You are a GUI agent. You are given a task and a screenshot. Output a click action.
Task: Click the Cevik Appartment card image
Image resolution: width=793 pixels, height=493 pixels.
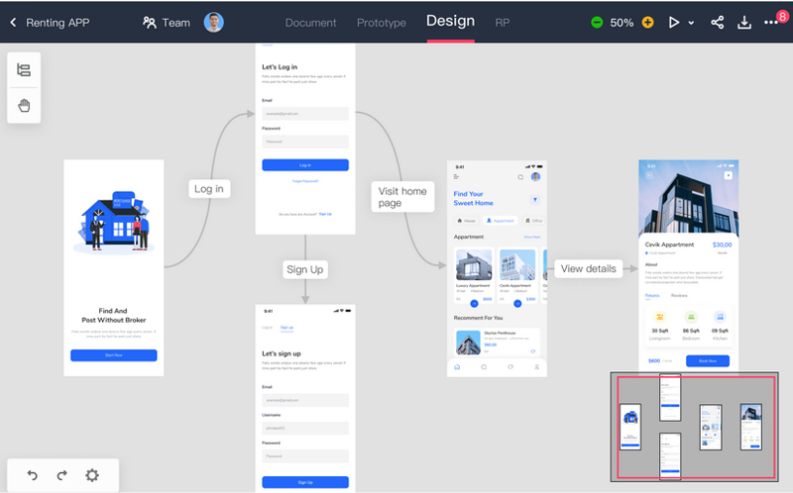click(x=517, y=264)
